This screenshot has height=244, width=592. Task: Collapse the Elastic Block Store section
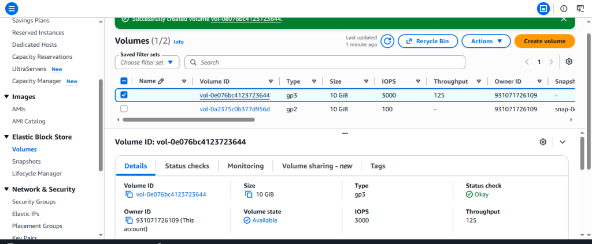point(6,137)
